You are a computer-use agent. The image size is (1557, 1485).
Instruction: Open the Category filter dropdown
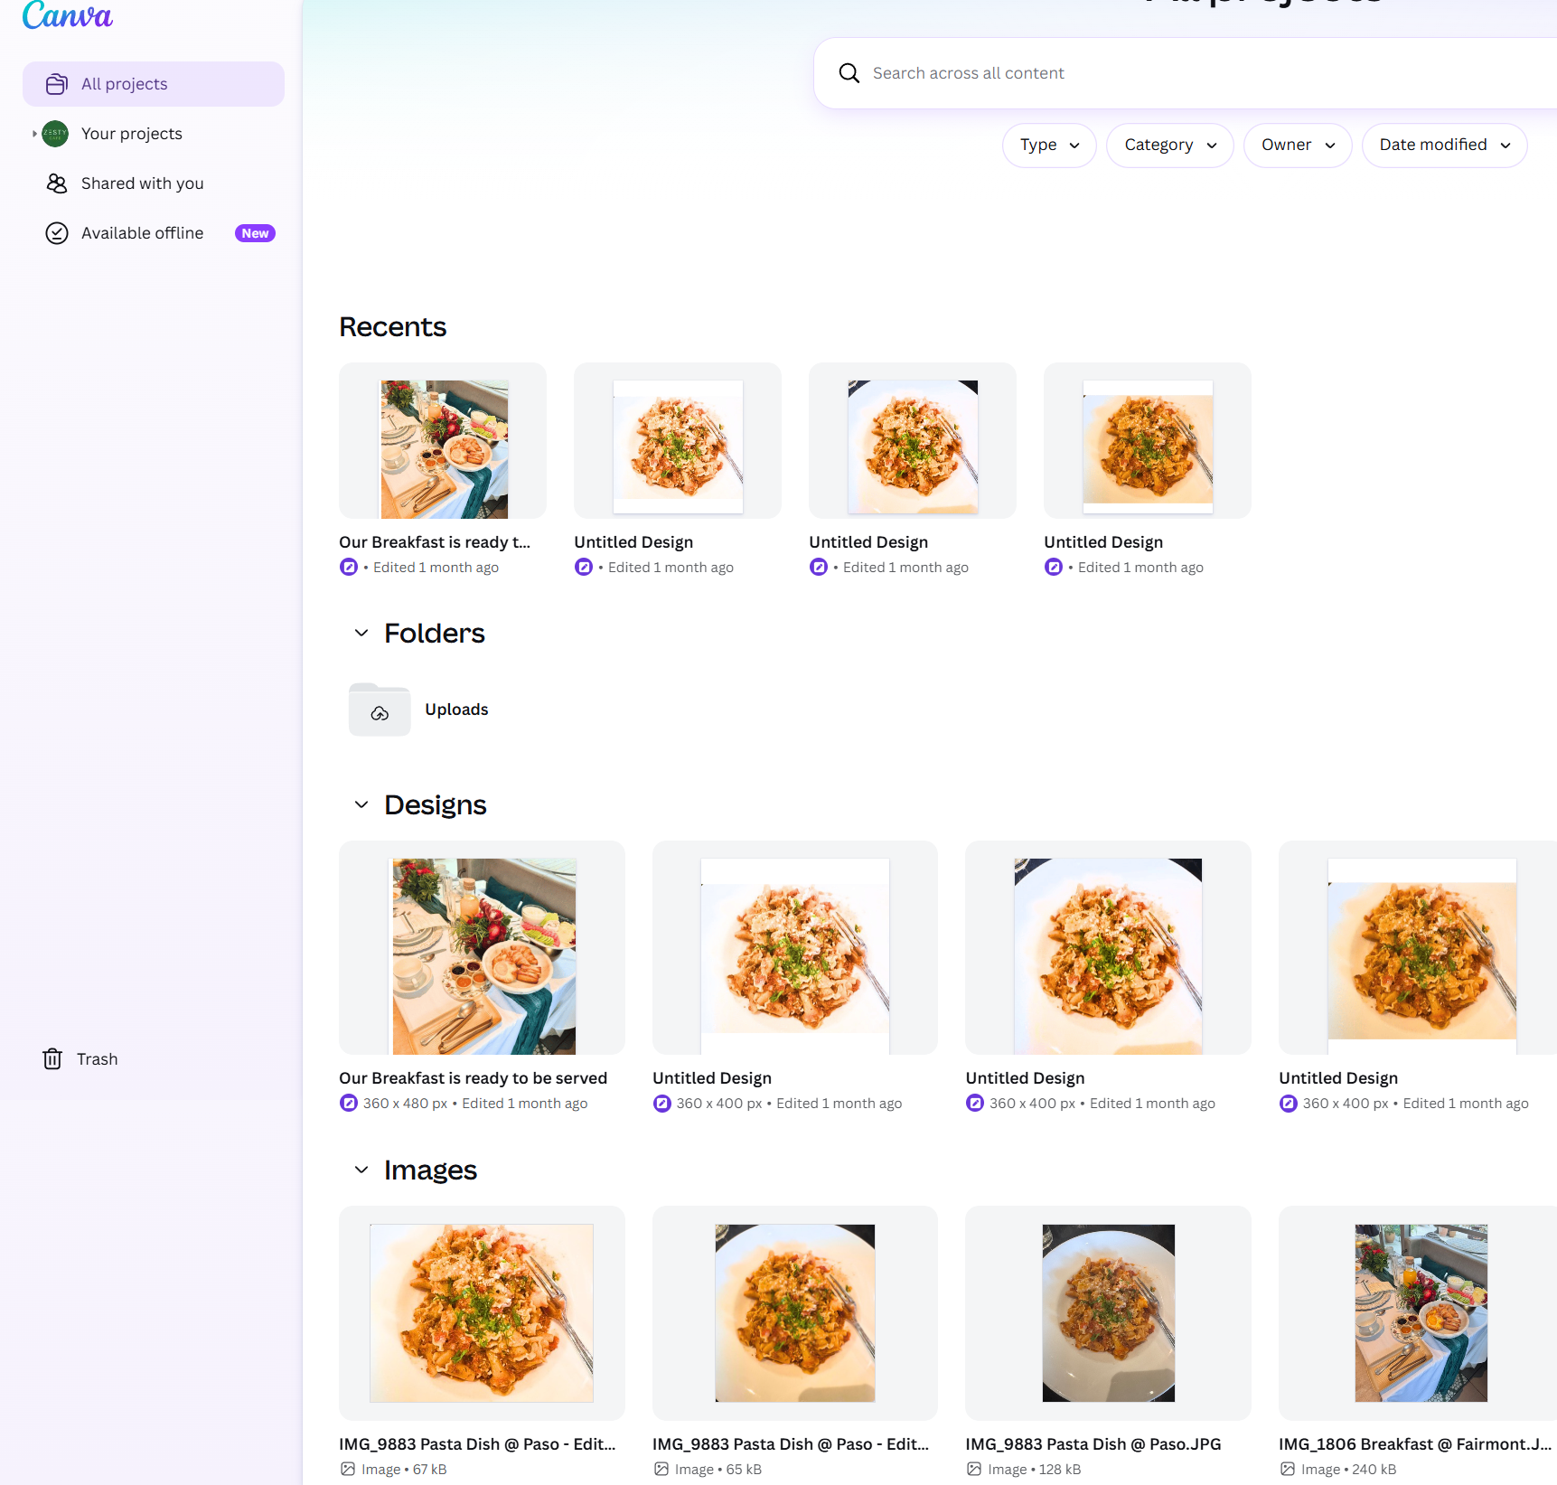[x=1170, y=146]
